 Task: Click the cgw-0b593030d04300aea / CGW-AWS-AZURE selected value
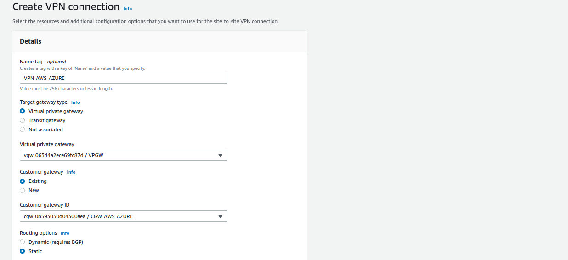coord(78,216)
